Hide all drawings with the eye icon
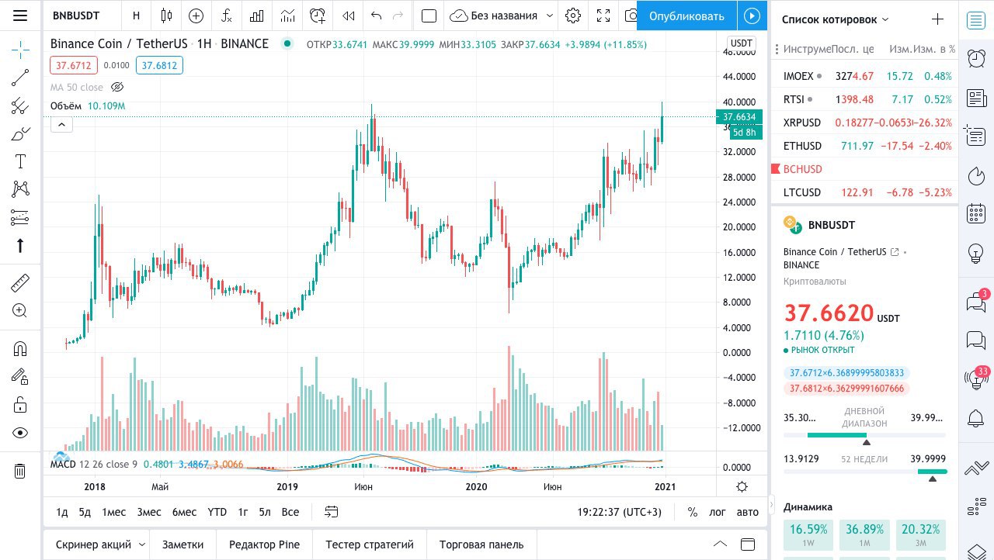 20,433
